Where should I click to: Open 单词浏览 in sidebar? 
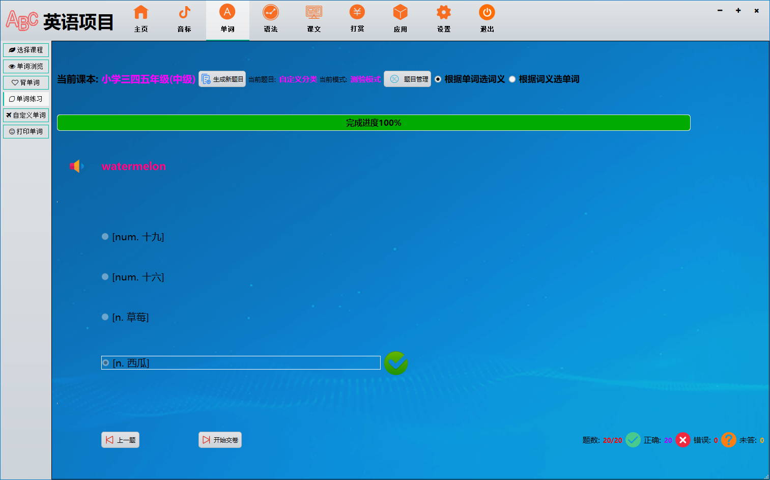(26, 66)
